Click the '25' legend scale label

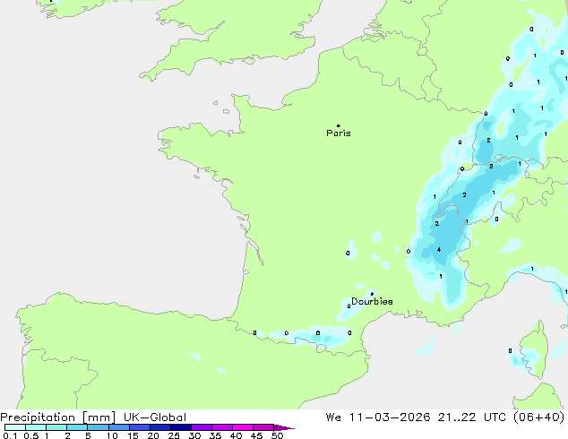click(x=174, y=435)
